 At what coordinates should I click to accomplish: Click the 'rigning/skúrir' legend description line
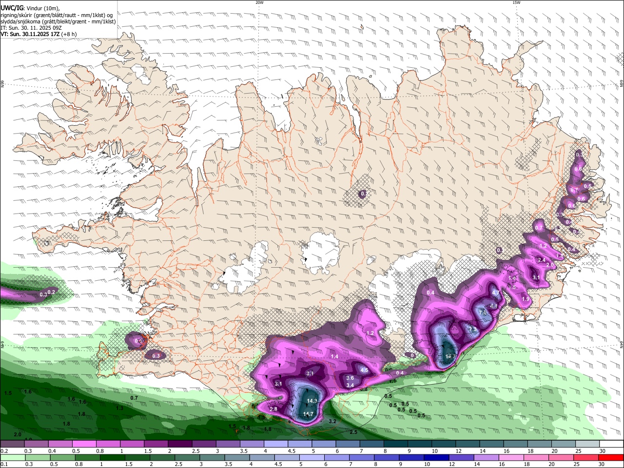click(x=57, y=15)
